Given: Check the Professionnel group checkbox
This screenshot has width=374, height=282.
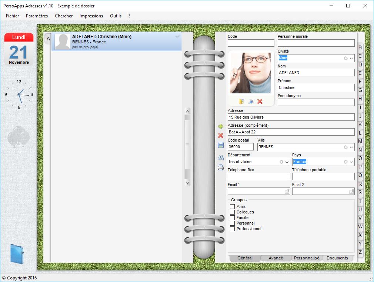Looking at the screenshot, I should (x=232, y=229).
